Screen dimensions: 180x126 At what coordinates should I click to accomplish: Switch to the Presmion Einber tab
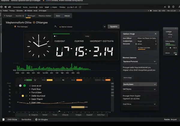pyautogui.click(x=45, y=16)
